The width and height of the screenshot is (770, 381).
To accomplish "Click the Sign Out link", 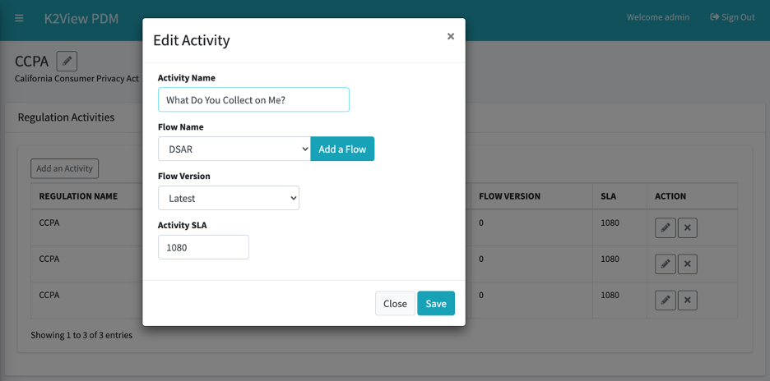I will tap(732, 17).
